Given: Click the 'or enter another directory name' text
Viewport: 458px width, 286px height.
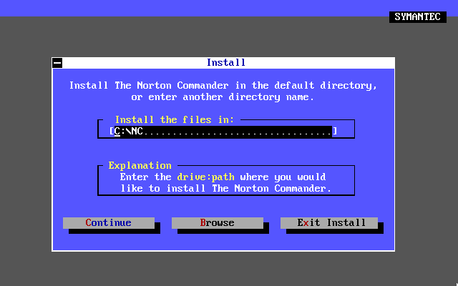Looking at the screenshot, I should (x=223, y=97).
